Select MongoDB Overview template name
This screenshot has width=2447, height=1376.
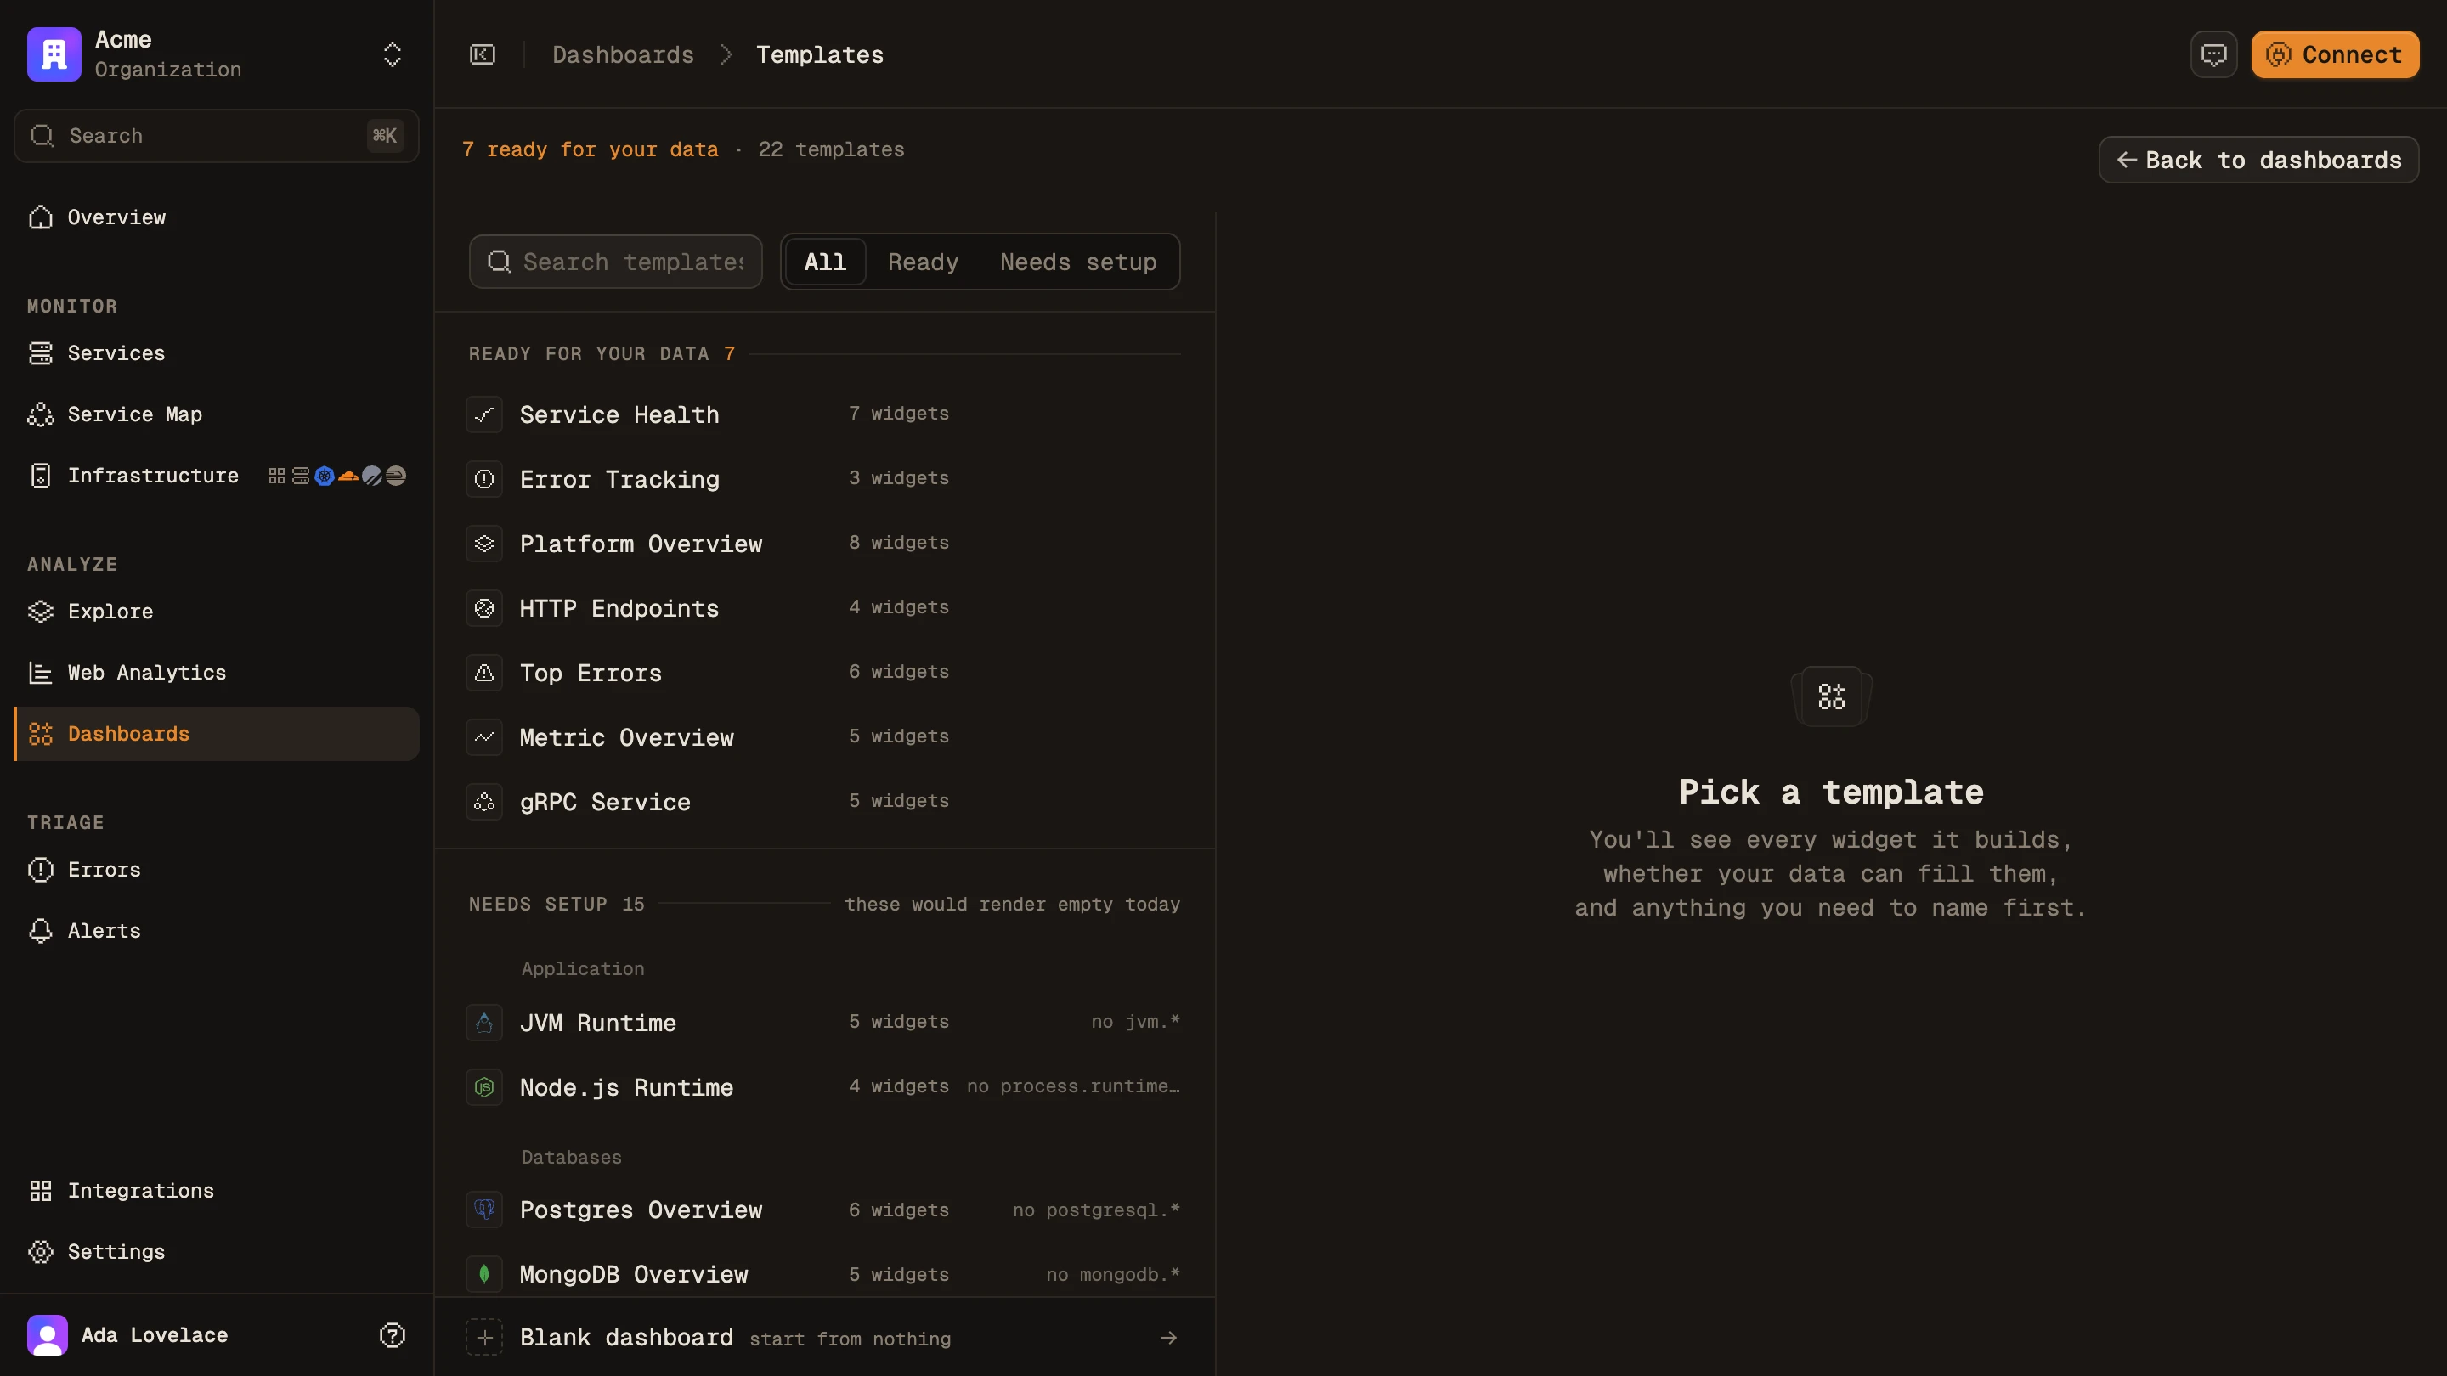pos(634,1274)
